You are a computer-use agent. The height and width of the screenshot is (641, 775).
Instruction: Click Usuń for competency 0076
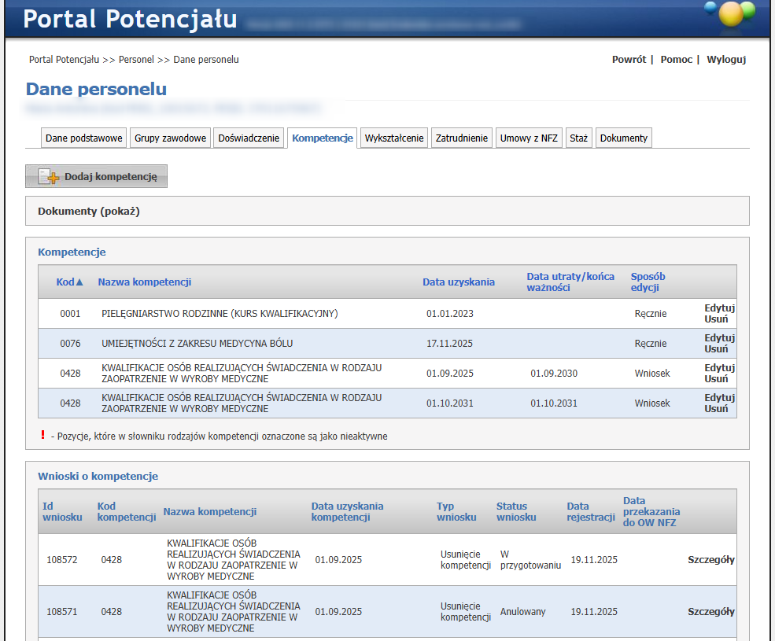[716, 349]
